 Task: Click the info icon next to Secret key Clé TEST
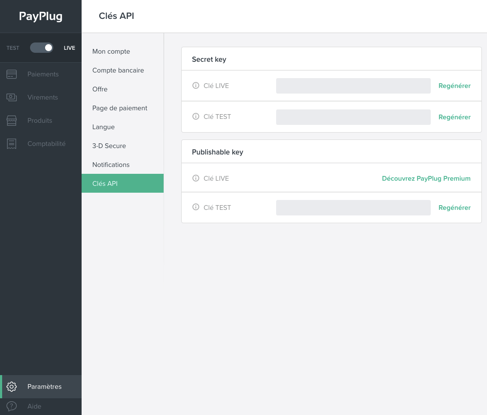(196, 116)
